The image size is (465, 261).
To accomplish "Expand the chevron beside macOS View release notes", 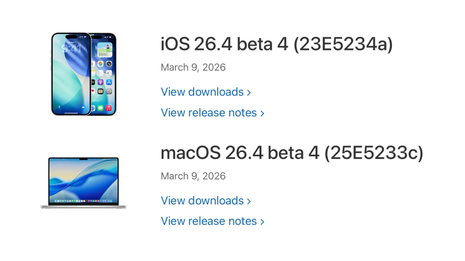I will pos(262,221).
